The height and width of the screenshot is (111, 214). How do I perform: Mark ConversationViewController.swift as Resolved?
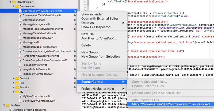(x=171, y=104)
